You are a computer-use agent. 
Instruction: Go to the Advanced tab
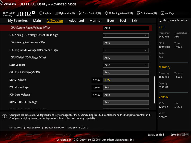coord(76,21)
